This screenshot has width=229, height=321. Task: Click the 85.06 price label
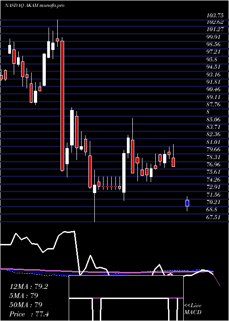213,120
